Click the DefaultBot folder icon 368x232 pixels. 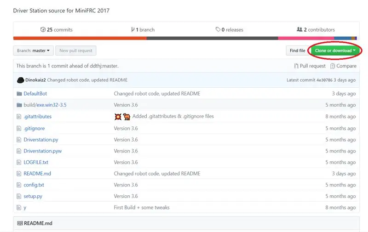tap(19, 94)
